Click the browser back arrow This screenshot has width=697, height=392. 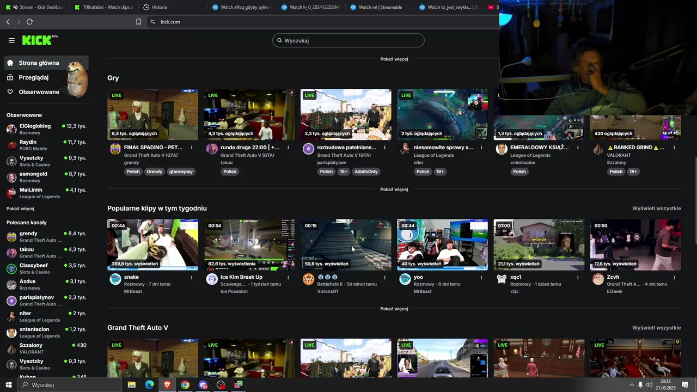(8, 22)
